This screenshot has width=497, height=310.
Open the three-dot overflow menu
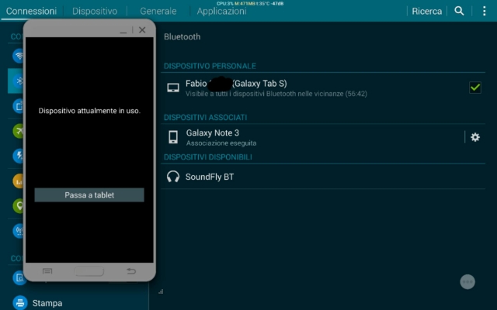[x=484, y=11]
